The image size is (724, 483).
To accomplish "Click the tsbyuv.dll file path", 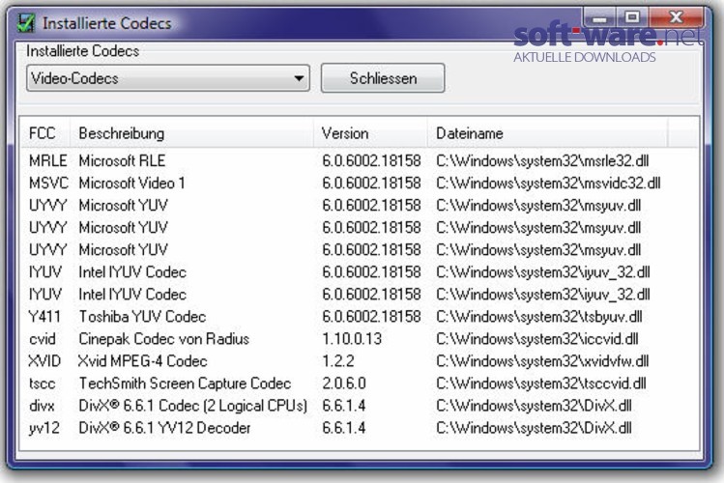I will 538,317.
